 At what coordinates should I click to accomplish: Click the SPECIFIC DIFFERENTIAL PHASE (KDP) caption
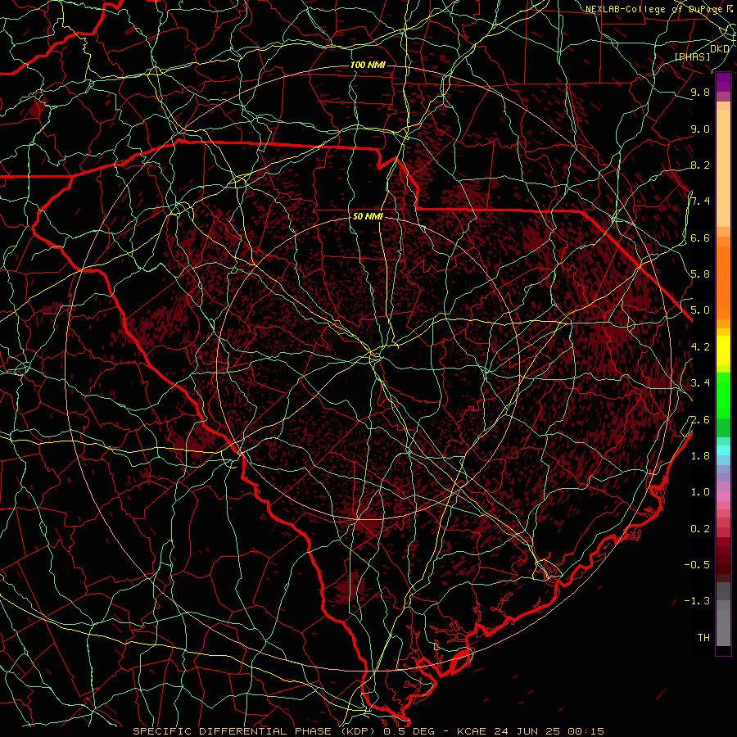pyautogui.click(x=255, y=731)
